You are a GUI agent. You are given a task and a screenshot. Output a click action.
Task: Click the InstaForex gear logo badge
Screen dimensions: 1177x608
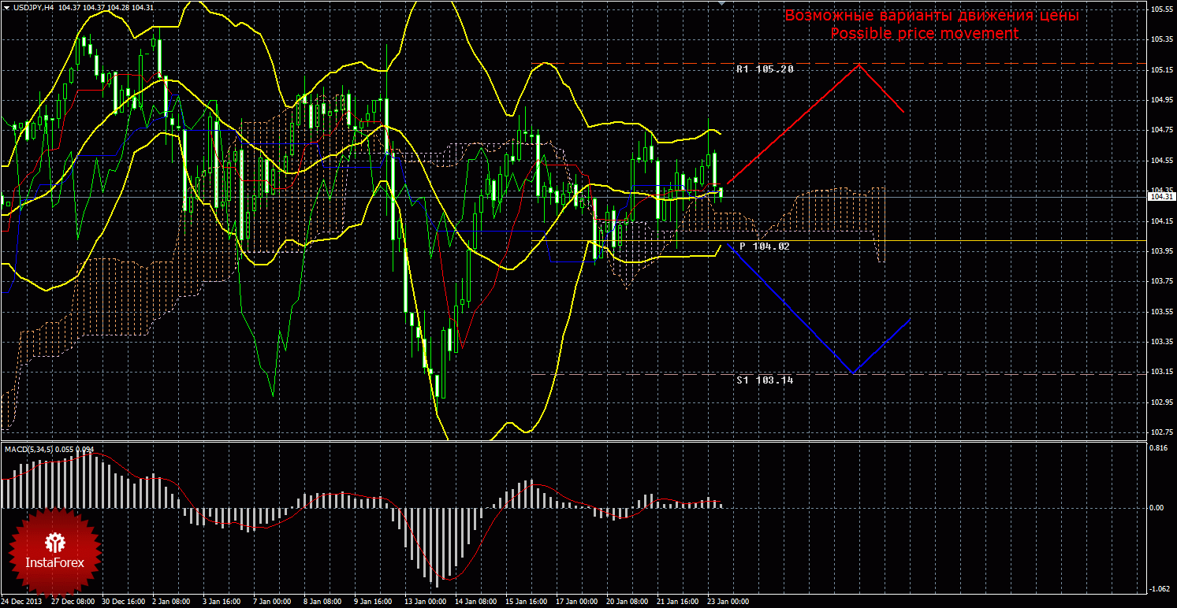54,552
